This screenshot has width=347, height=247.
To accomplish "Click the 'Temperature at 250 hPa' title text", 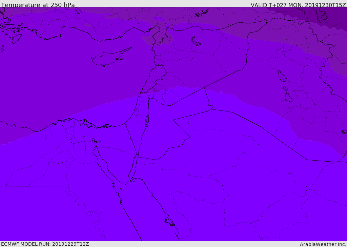I will (38, 5).
